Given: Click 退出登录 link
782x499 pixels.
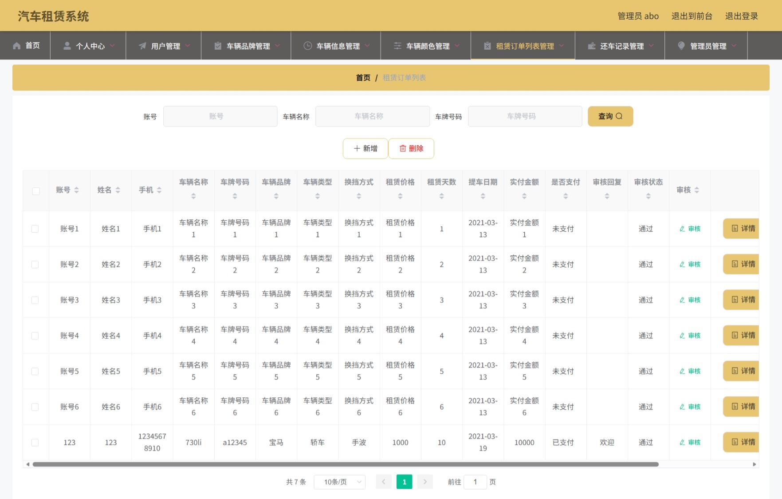Looking at the screenshot, I should 741,16.
